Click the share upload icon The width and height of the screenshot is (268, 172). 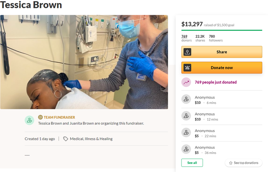[x=186, y=52]
